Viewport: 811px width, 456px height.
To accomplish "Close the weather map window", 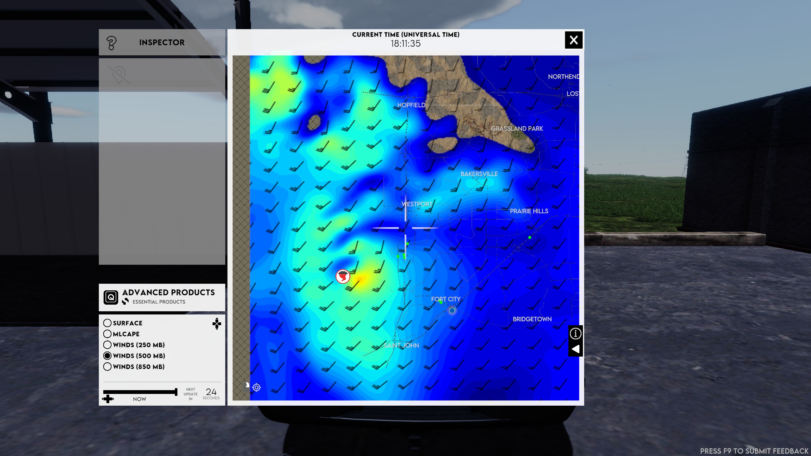I will [x=573, y=40].
